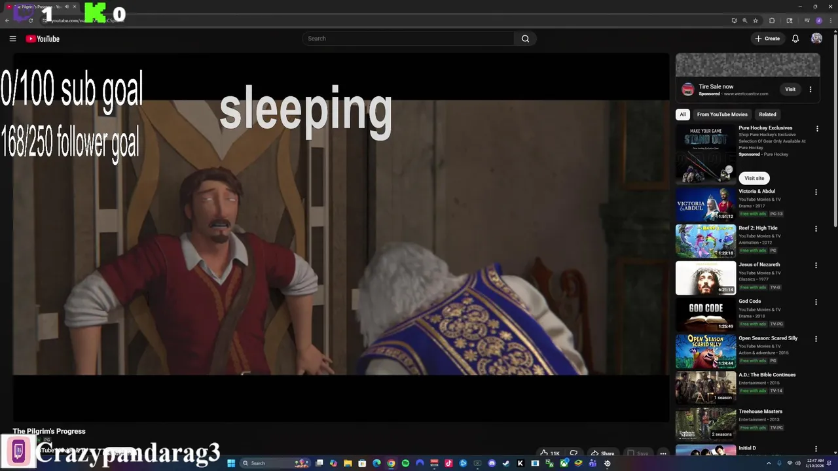Open Discord from the taskbar
Image resolution: width=838 pixels, height=471 pixels.
pos(492,463)
